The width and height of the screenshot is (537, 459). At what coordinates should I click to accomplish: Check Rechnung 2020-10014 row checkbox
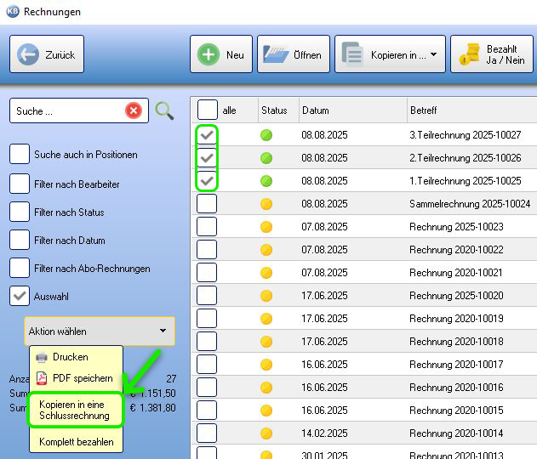click(x=207, y=433)
